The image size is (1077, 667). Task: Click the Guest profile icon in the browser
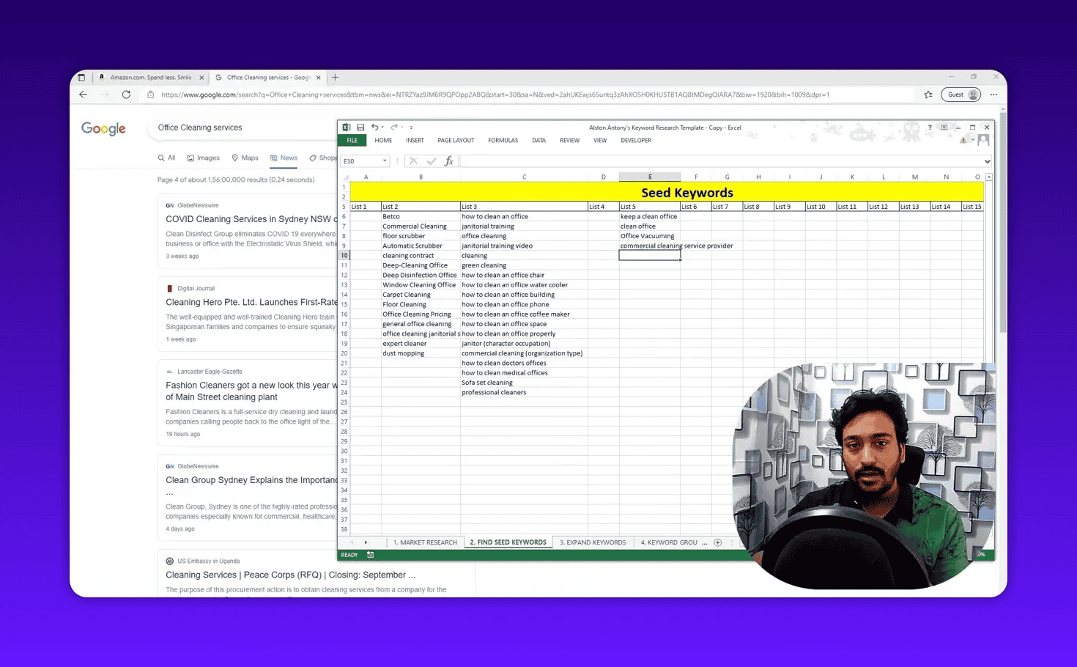(x=961, y=94)
